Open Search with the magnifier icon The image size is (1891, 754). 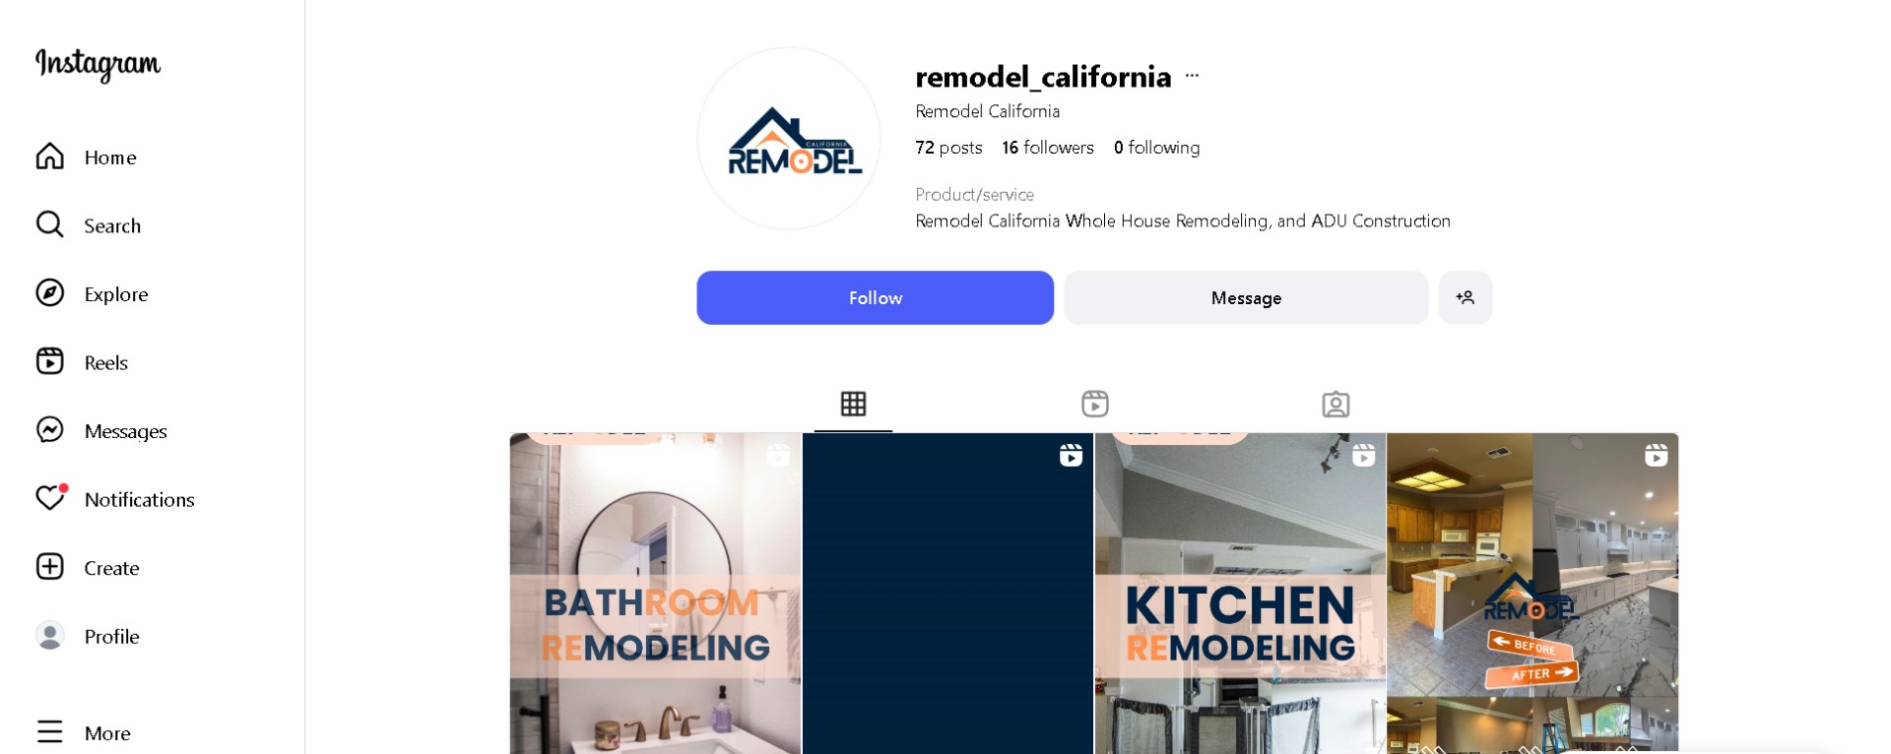click(x=50, y=224)
